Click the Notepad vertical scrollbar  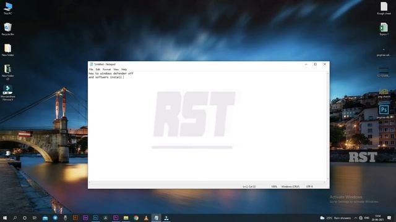328,126
